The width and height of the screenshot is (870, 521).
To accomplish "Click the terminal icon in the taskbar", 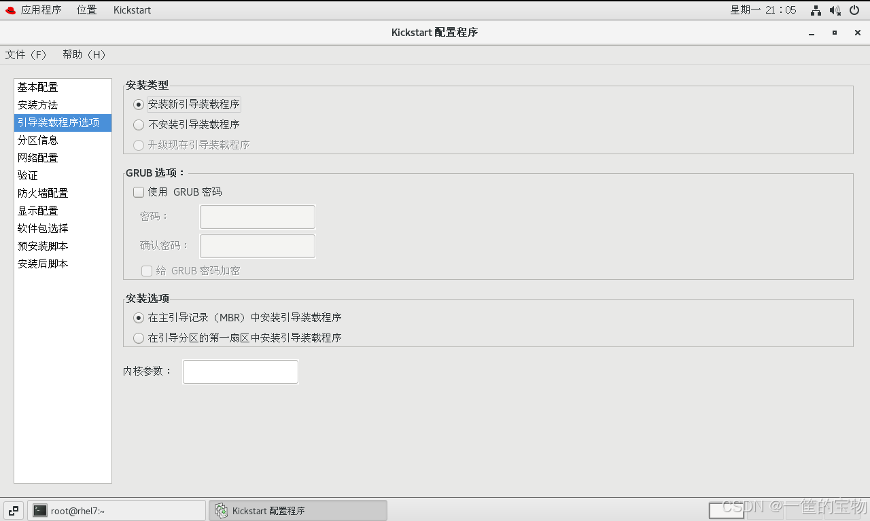I will tap(40, 511).
